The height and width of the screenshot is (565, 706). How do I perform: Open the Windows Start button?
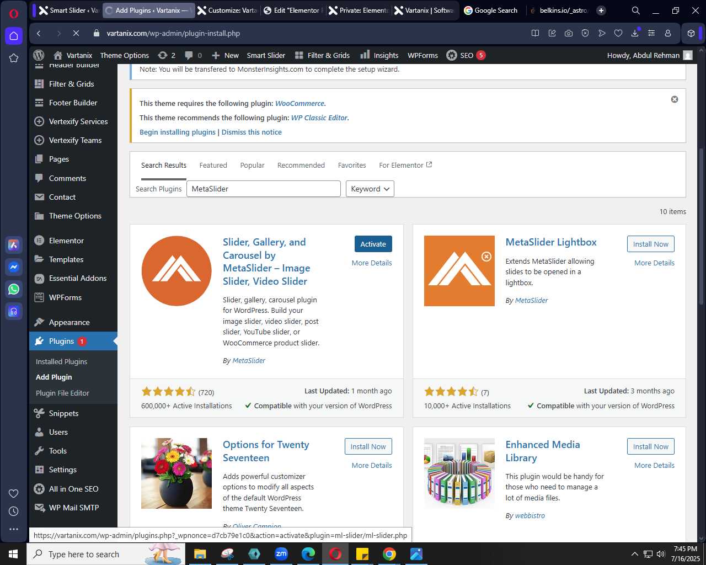pyautogui.click(x=13, y=554)
